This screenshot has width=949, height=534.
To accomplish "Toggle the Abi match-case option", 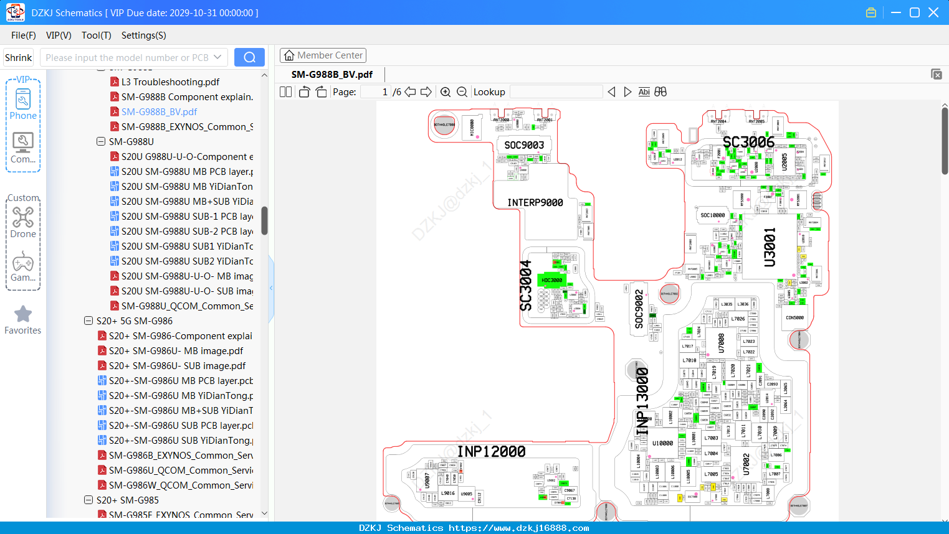I will point(644,91).
